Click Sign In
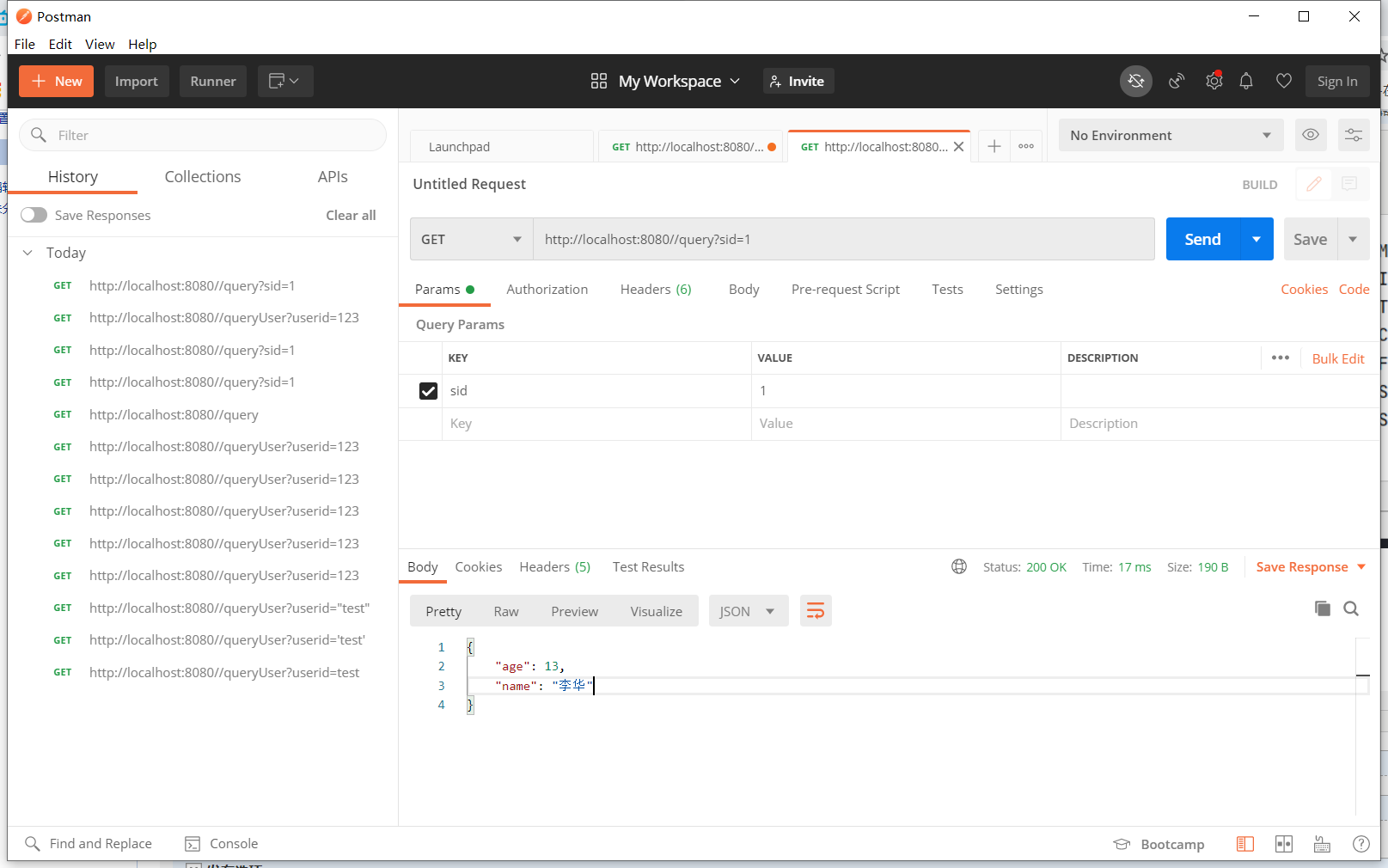This screenshot has height=868, width=1388. (x=1337, y=81)
